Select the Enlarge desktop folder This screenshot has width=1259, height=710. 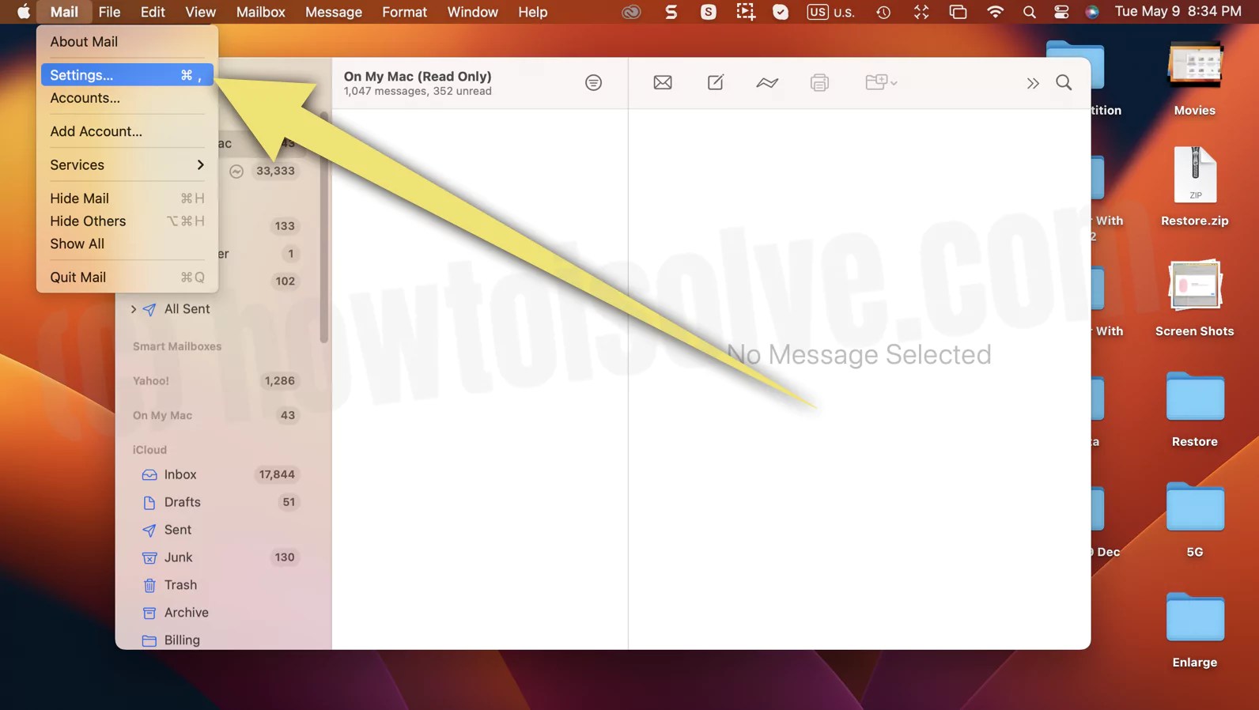pos(1194,630)
